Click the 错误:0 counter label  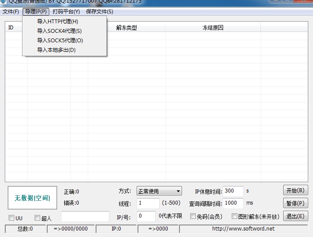point(71,203)
